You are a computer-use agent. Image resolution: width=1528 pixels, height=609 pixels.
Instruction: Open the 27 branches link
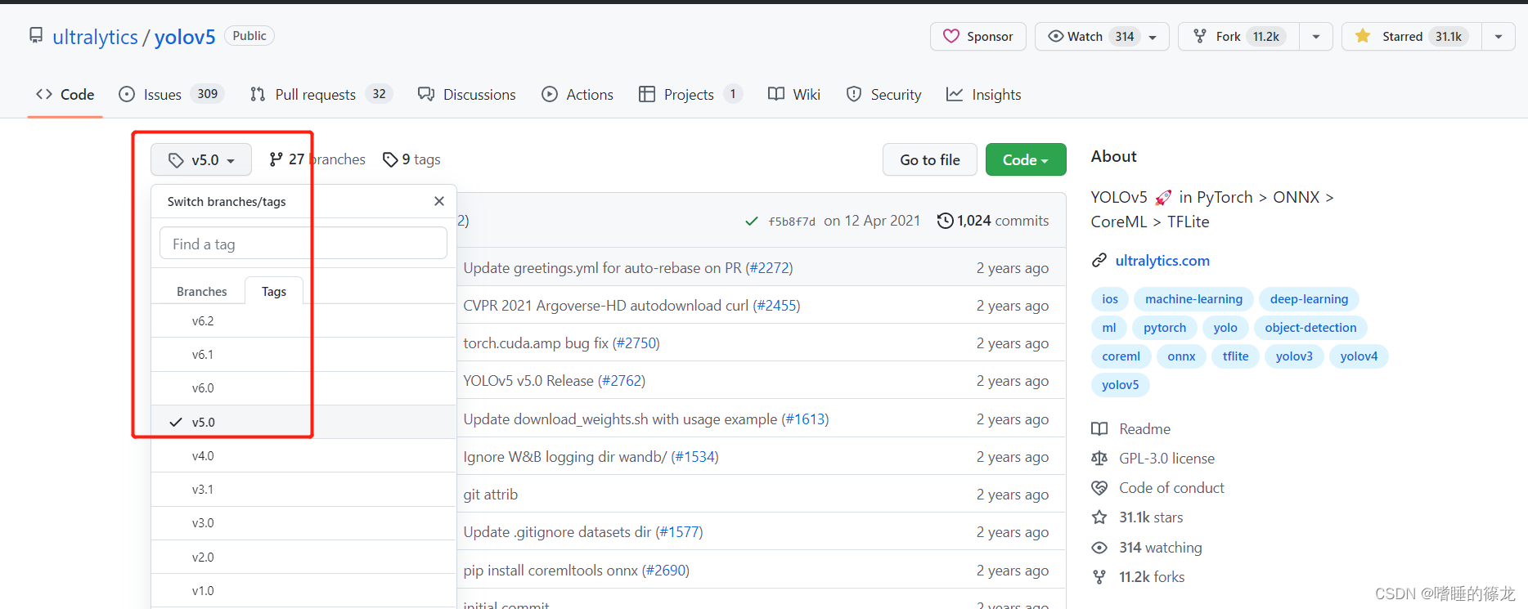[317, 159]
